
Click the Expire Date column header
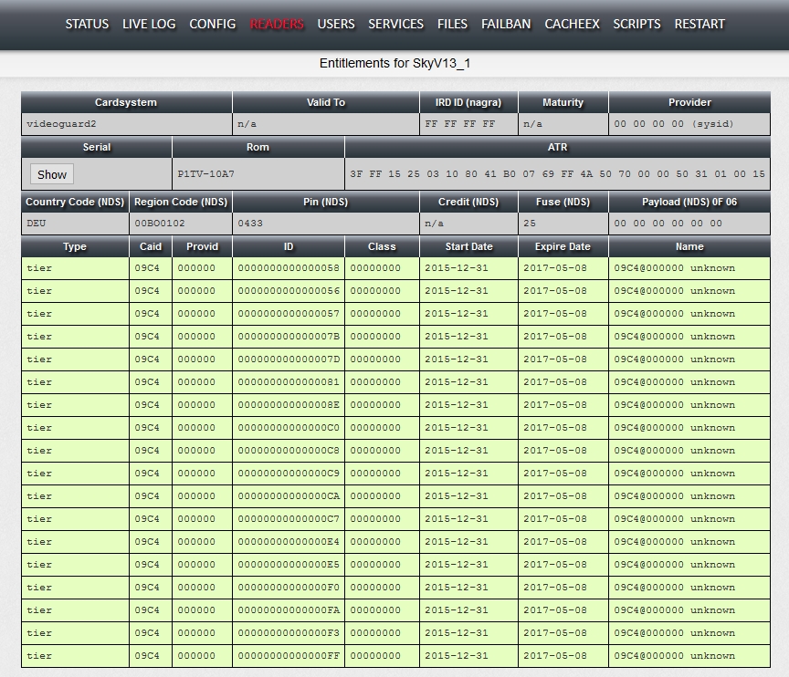(563, 246)
